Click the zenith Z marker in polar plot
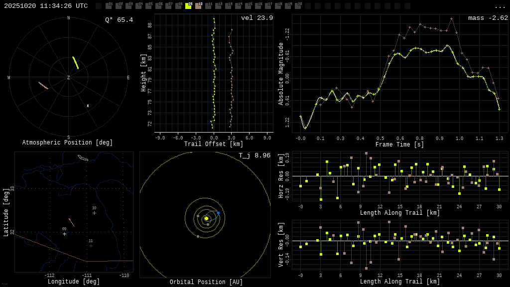The width and height of the screenshot is (510, 287). 69,78
